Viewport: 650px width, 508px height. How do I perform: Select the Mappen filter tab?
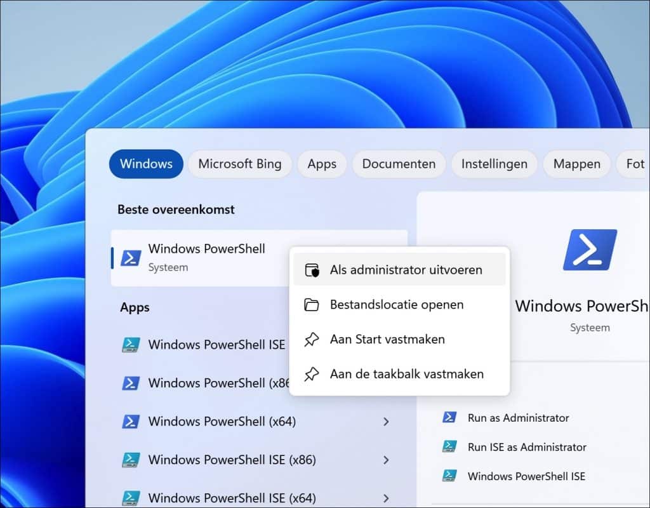point(576,164)
